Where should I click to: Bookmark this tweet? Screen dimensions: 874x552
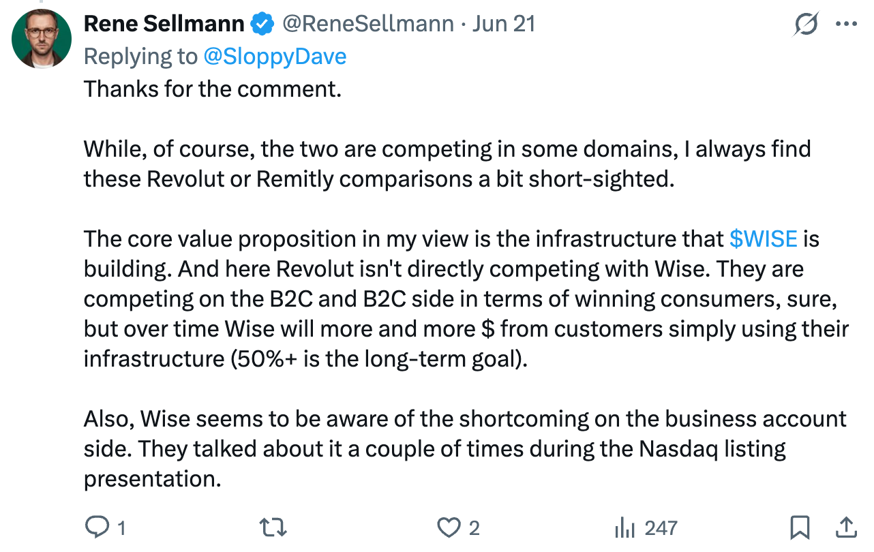tap(800, 527)
